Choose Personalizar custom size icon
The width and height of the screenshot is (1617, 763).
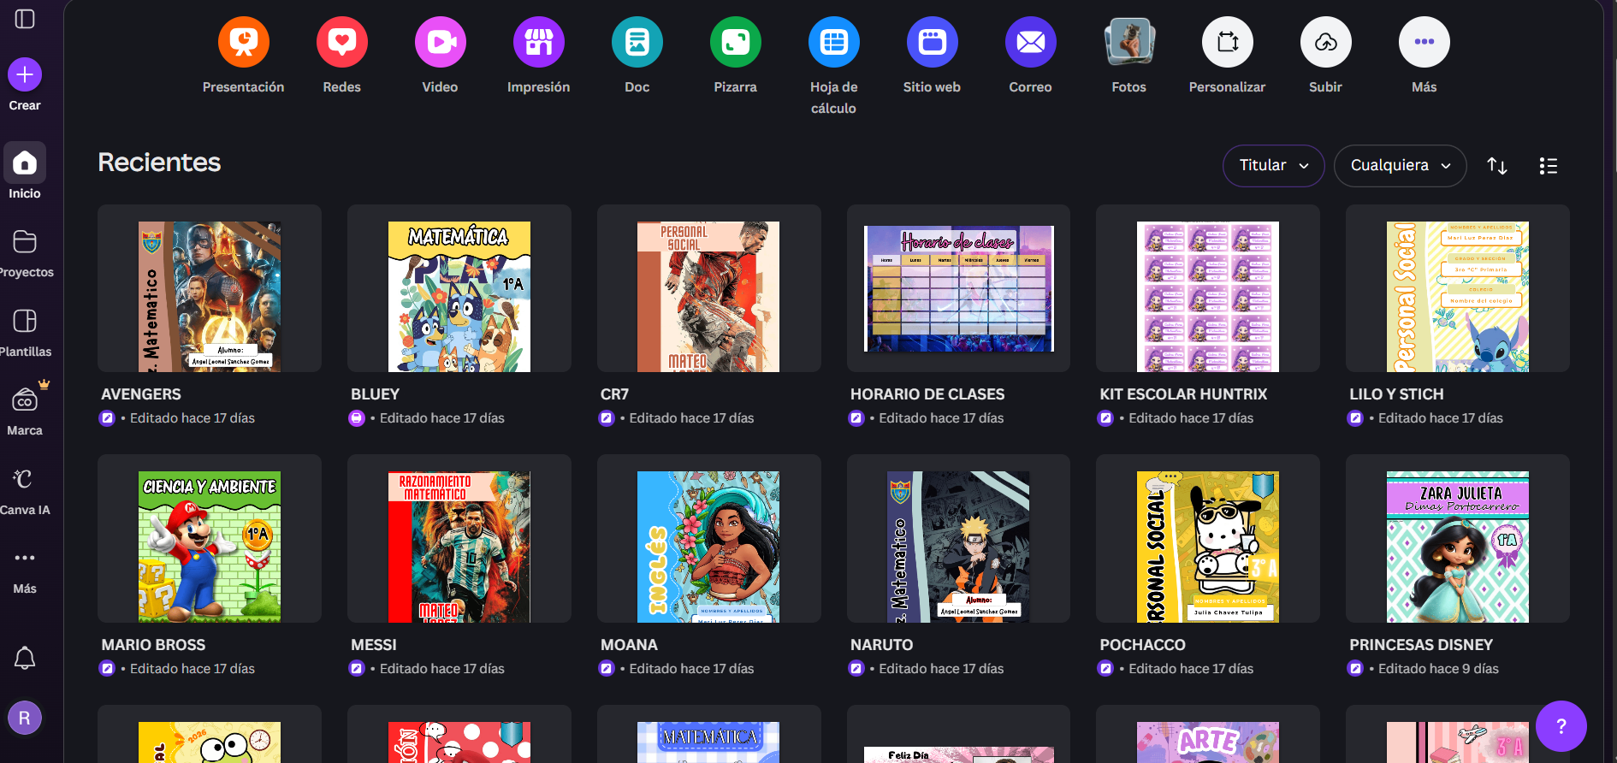click(1228, 42)
